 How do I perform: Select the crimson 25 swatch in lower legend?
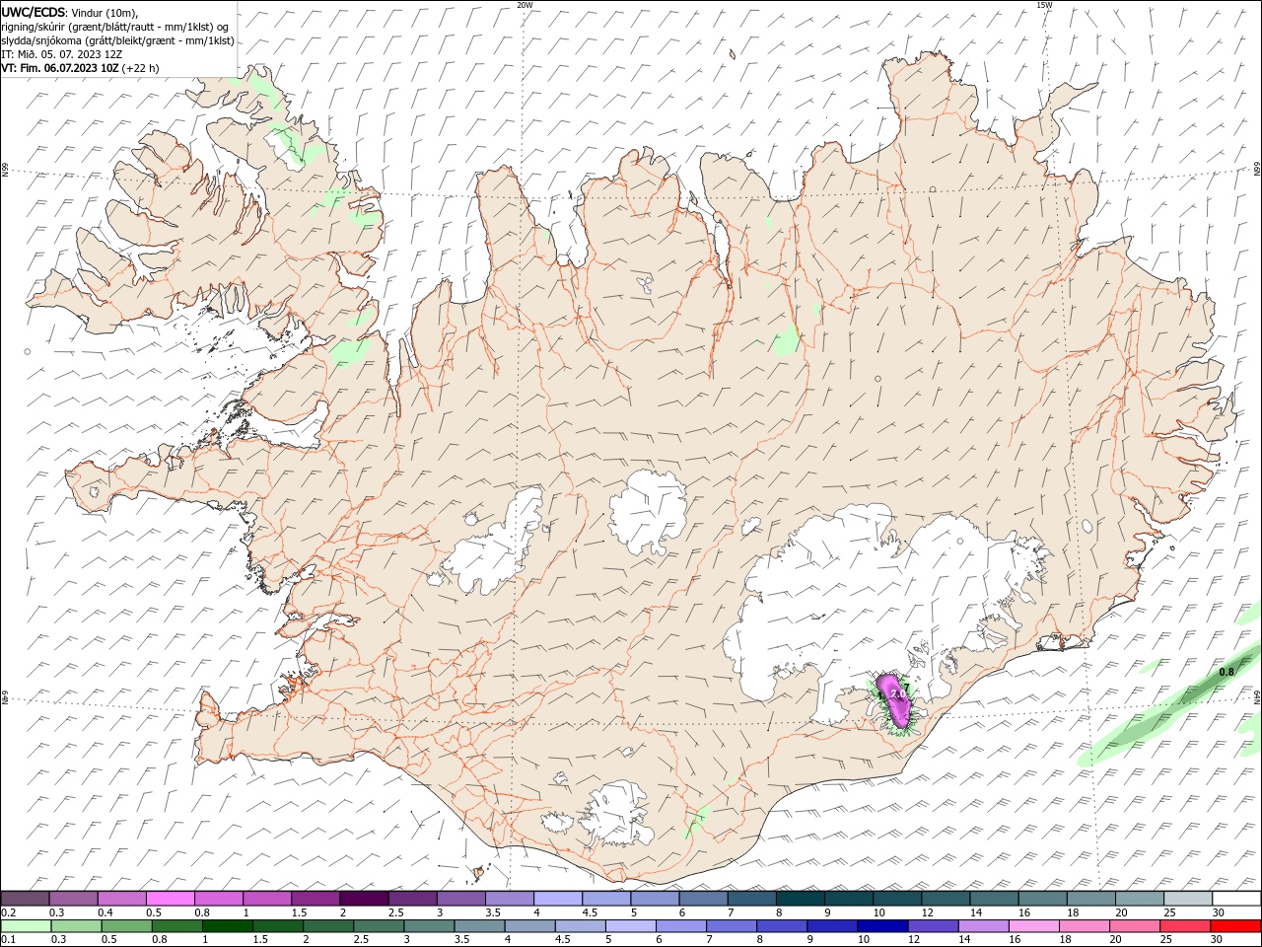(1186, 926)
